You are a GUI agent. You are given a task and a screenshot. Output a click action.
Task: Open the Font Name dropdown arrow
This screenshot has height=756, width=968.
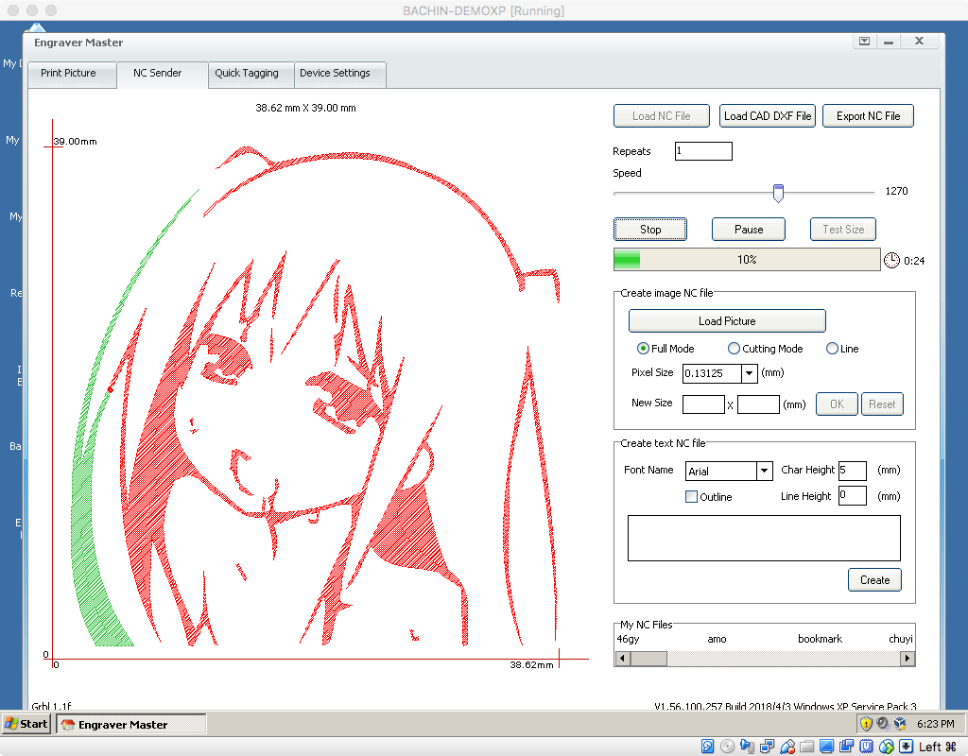pos(764,471)
